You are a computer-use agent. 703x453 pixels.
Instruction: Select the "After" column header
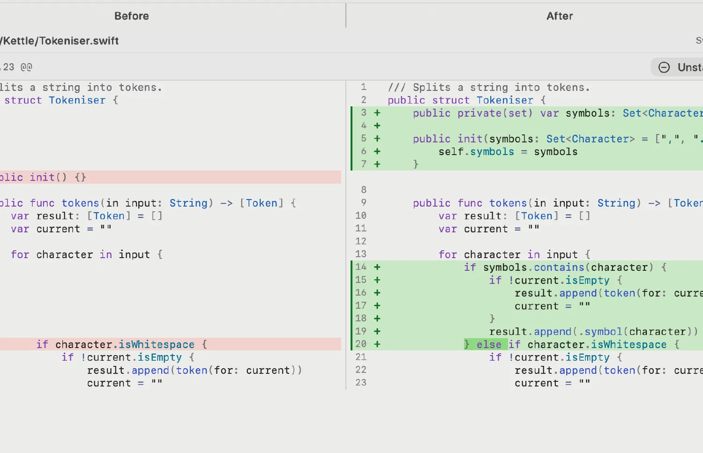560,16
